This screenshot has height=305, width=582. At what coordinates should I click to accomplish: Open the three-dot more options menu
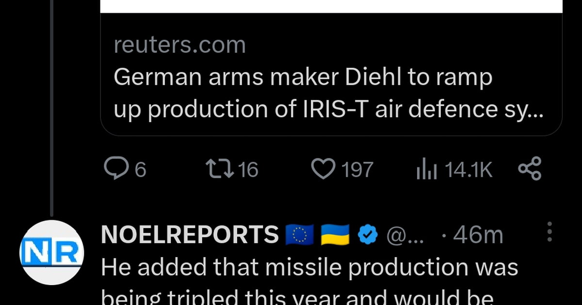[x=549, y=232]
